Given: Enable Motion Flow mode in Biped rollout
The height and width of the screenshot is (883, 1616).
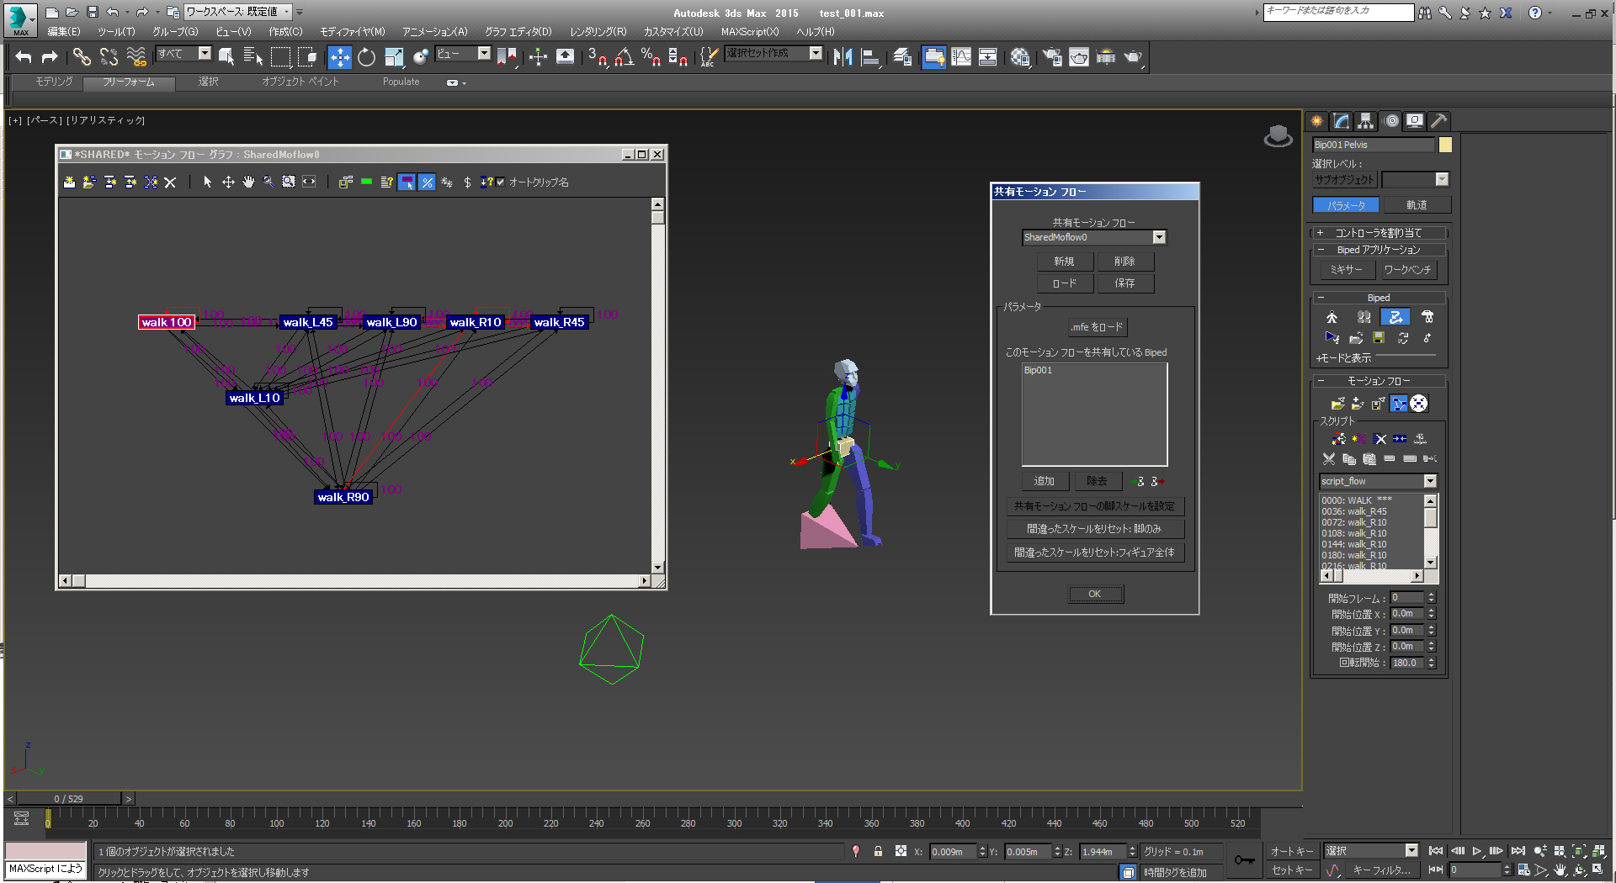Looking at the screenshot, I should [1395, 317].
